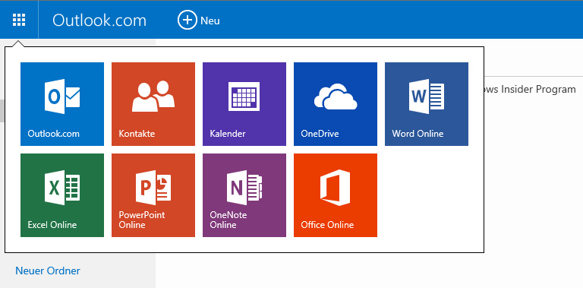Viewport: 583px width, 288px height.
Task: Launch the OneDrive tile
Action: 336,104
